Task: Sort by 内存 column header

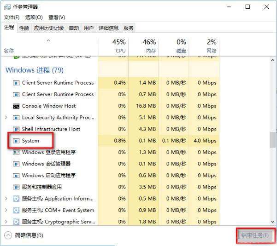Action: pos(144,46)
